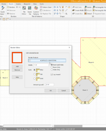Close the Border Editor dialog
The image size is (106, 131).
tap(69, 48)
